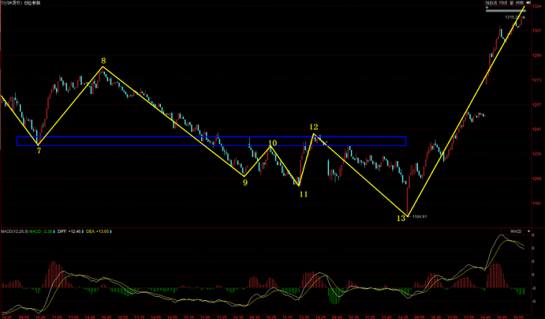This screenshot has height=319, width=545.
Task: Select wave label 10 annotation
Action: [x=272, y=144]
